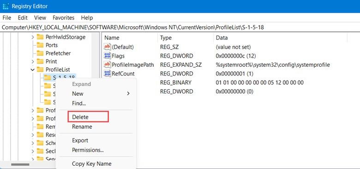Select the Prefetcher folder icon
Viewport: 360px width, 169px height.
pyautogui.click(x=40, y=53)
